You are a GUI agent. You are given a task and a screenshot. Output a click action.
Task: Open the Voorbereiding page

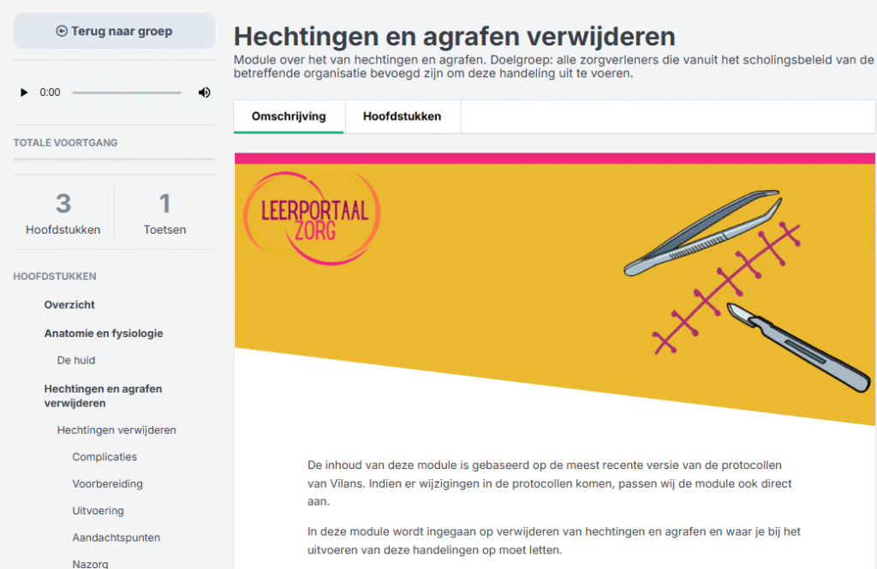point(107,483)
